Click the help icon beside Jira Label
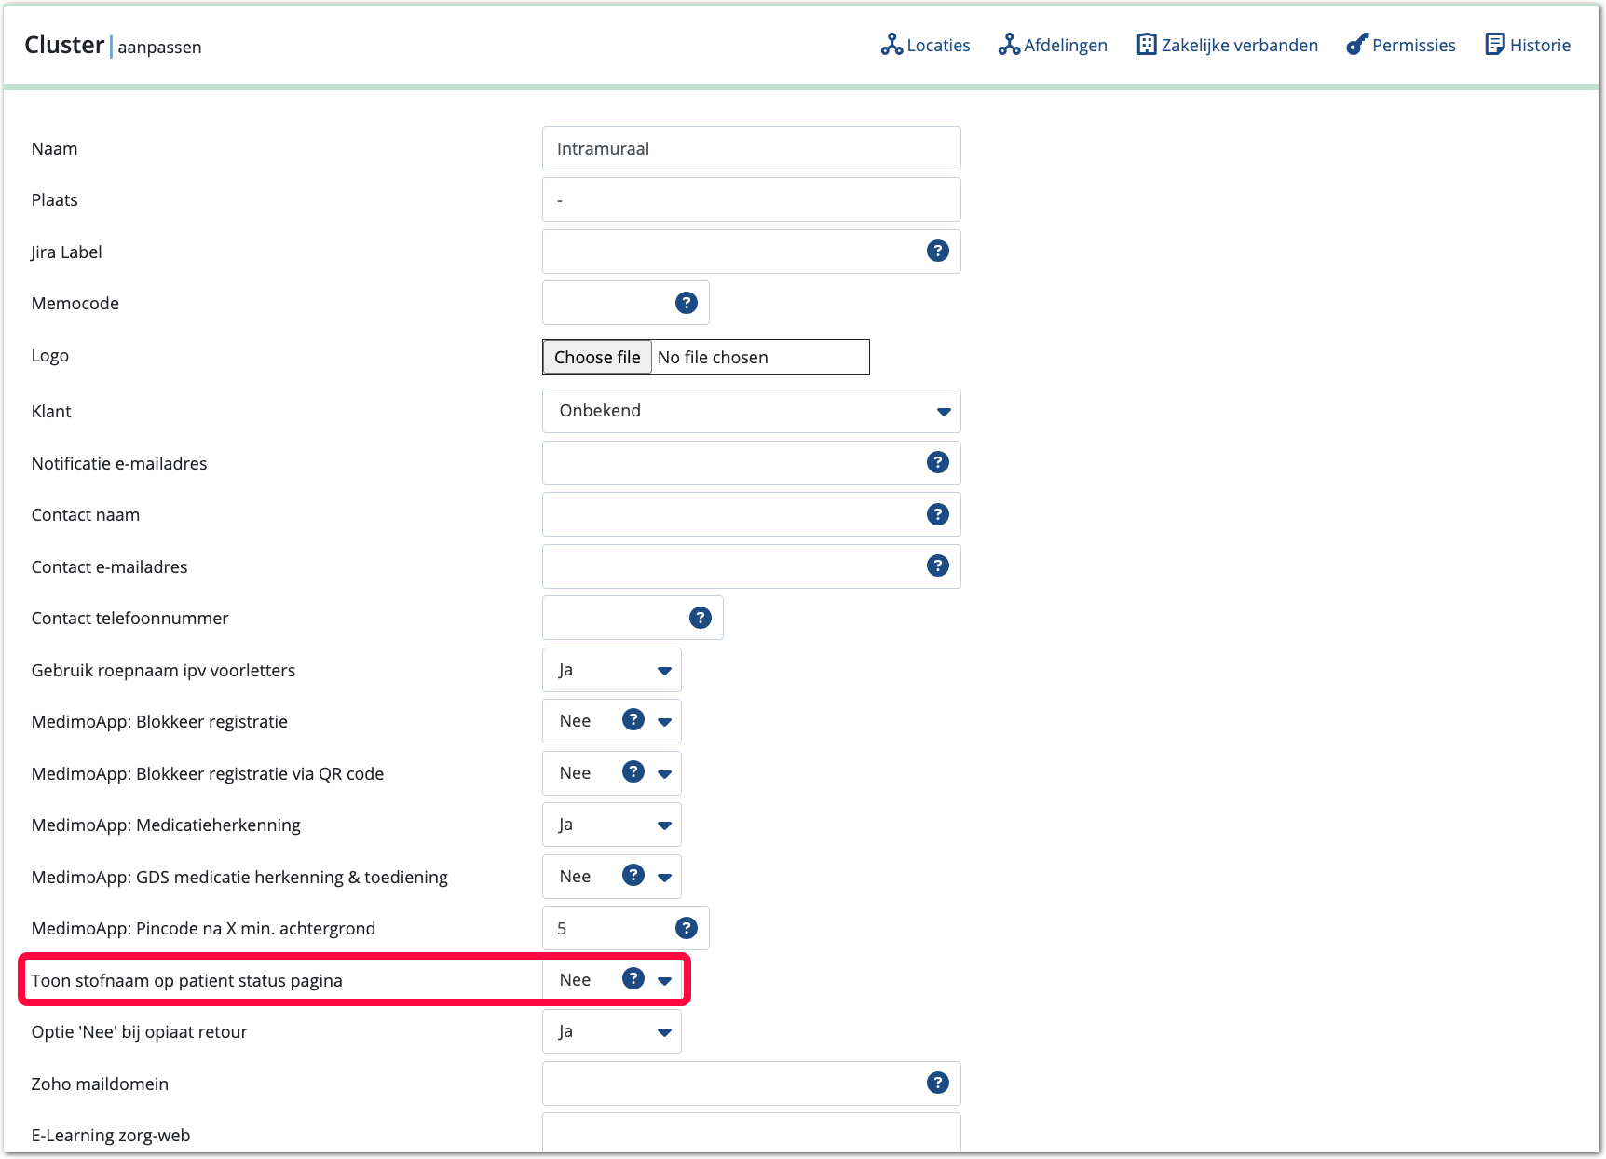 click(937, 251)
